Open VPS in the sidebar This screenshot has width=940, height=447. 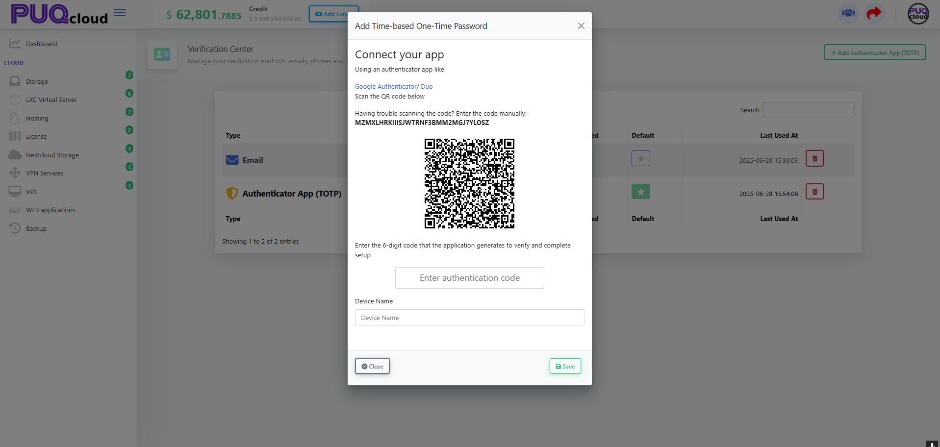[x=31, y=192]
